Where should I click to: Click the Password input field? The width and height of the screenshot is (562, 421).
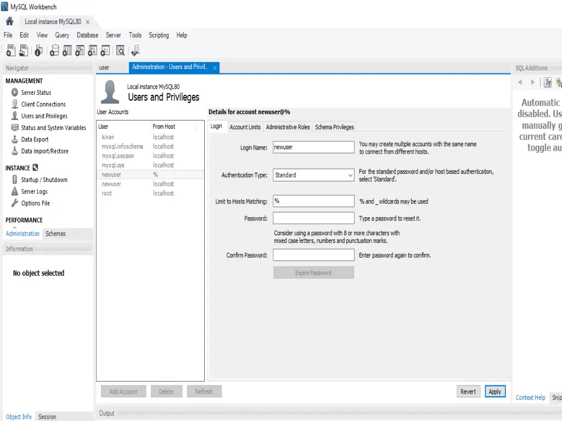(313, 218)
